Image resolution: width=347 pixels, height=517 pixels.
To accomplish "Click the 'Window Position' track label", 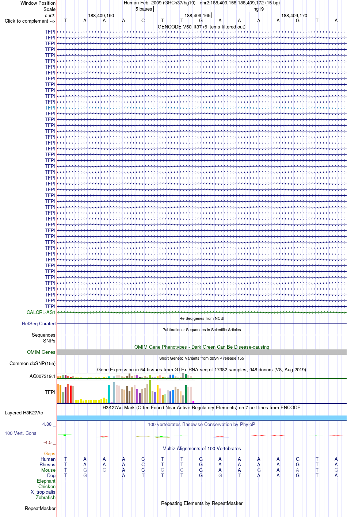I will click(x=38, y=3).
